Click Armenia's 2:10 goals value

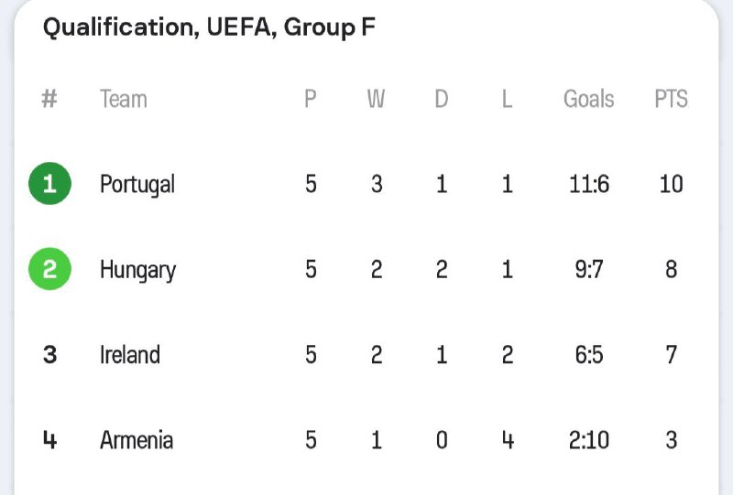coord(588,440)
